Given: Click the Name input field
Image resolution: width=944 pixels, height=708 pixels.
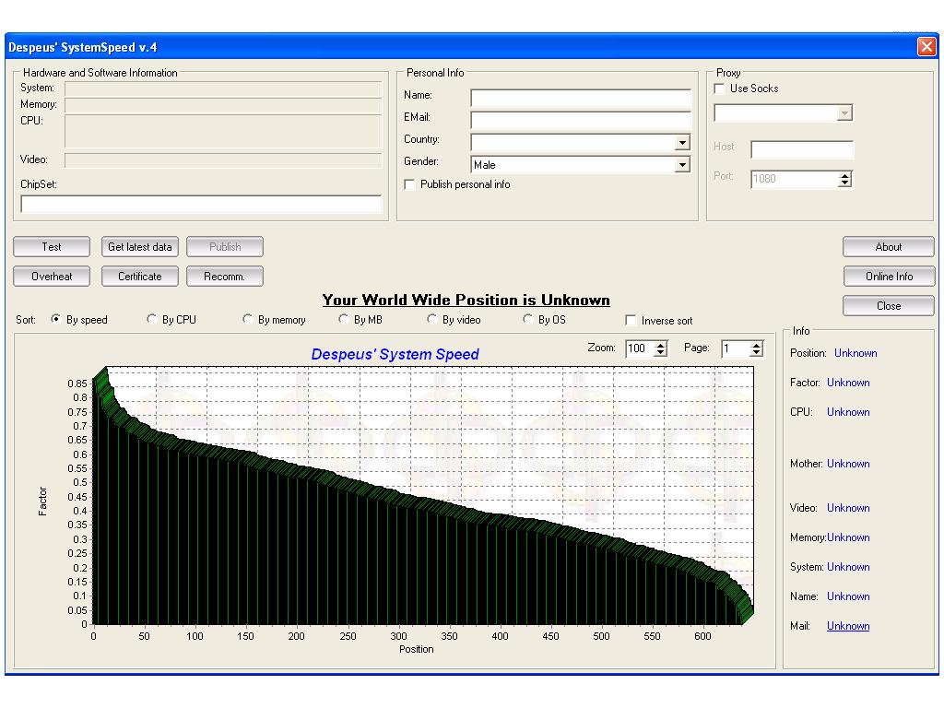Looking at the screenshot, I should point(580,98).
